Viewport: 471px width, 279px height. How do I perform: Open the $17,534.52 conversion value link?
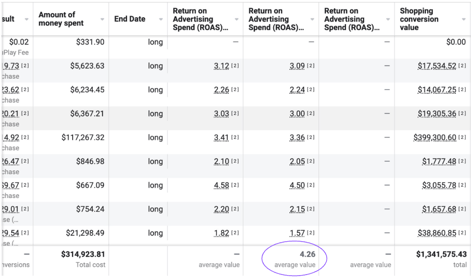pyautogui.click(x=437, y=66)
